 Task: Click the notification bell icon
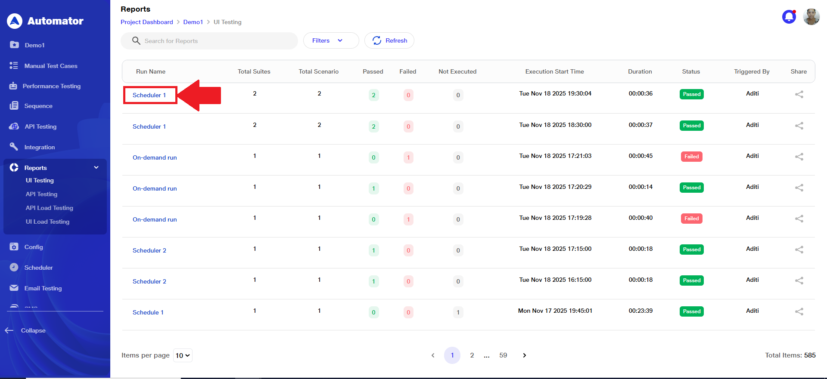(789, 17)
